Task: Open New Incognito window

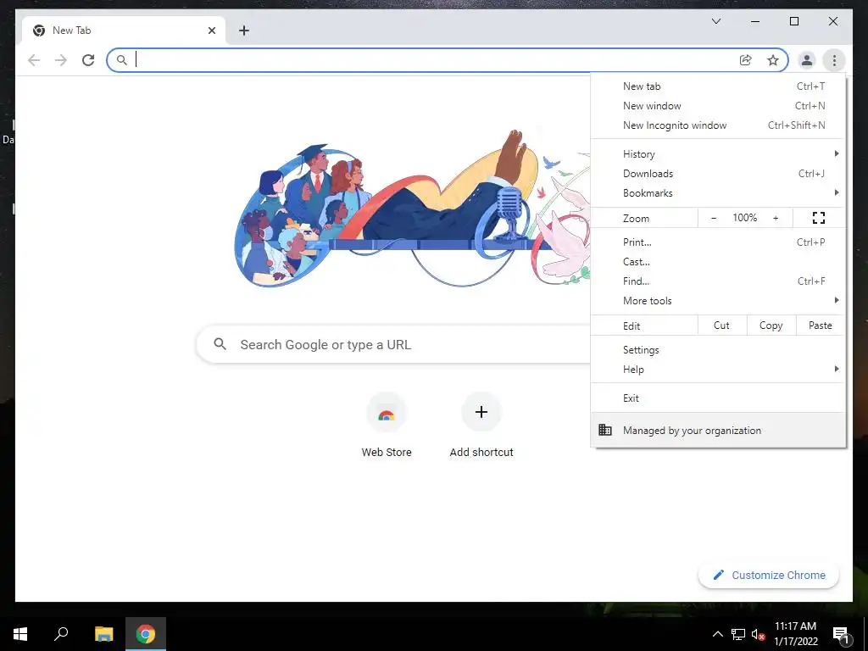Action: pyautogui.click(x=718, y=125)
